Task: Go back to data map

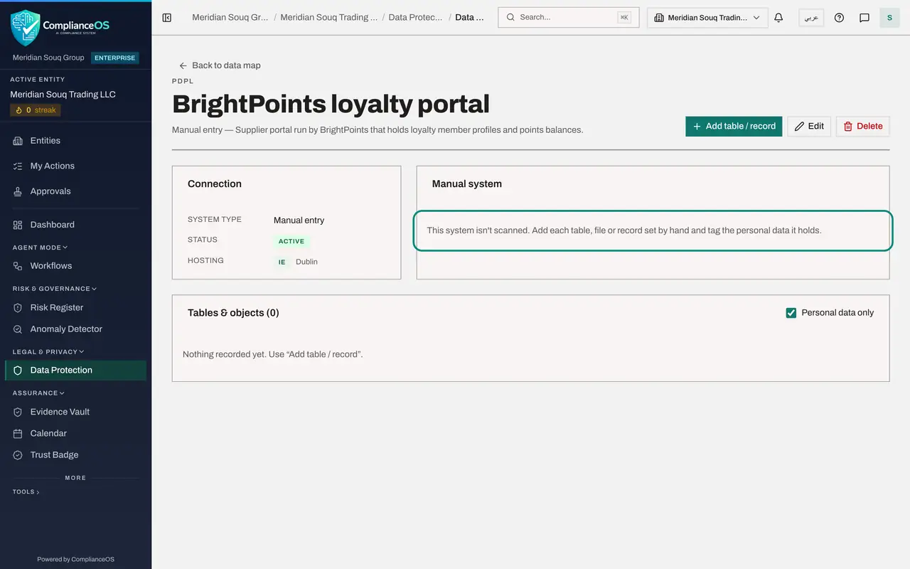Action: click(x=220, y=65)
